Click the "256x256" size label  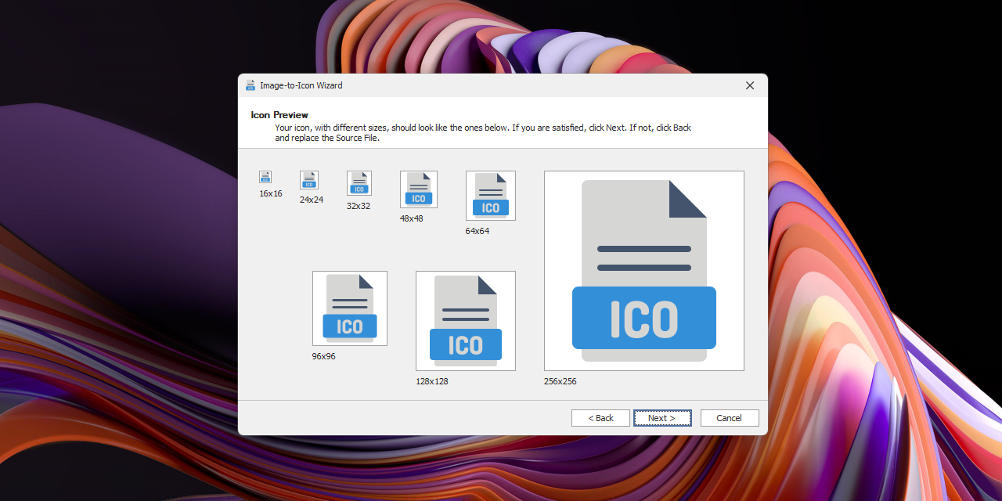tap(560, 381)
